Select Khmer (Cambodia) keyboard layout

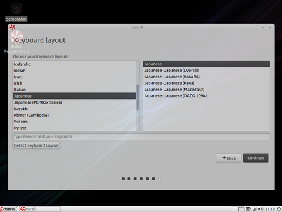pos(74,115)
